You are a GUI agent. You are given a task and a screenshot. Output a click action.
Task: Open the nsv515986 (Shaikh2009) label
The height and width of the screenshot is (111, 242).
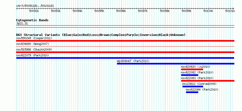pyautogui.click(x=34, y=50)
